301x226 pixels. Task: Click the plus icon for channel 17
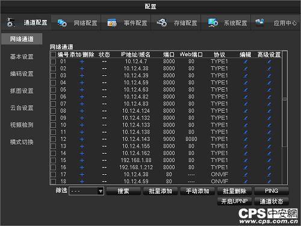(82, 175)
